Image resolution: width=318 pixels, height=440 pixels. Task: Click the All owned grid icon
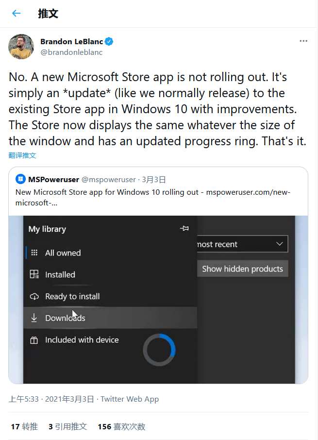(34, 253)
